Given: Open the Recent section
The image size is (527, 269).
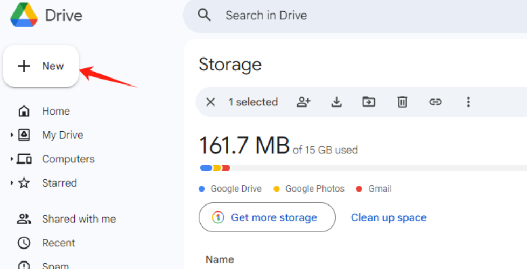Looking at the screenshot, I should coord(59,243).
